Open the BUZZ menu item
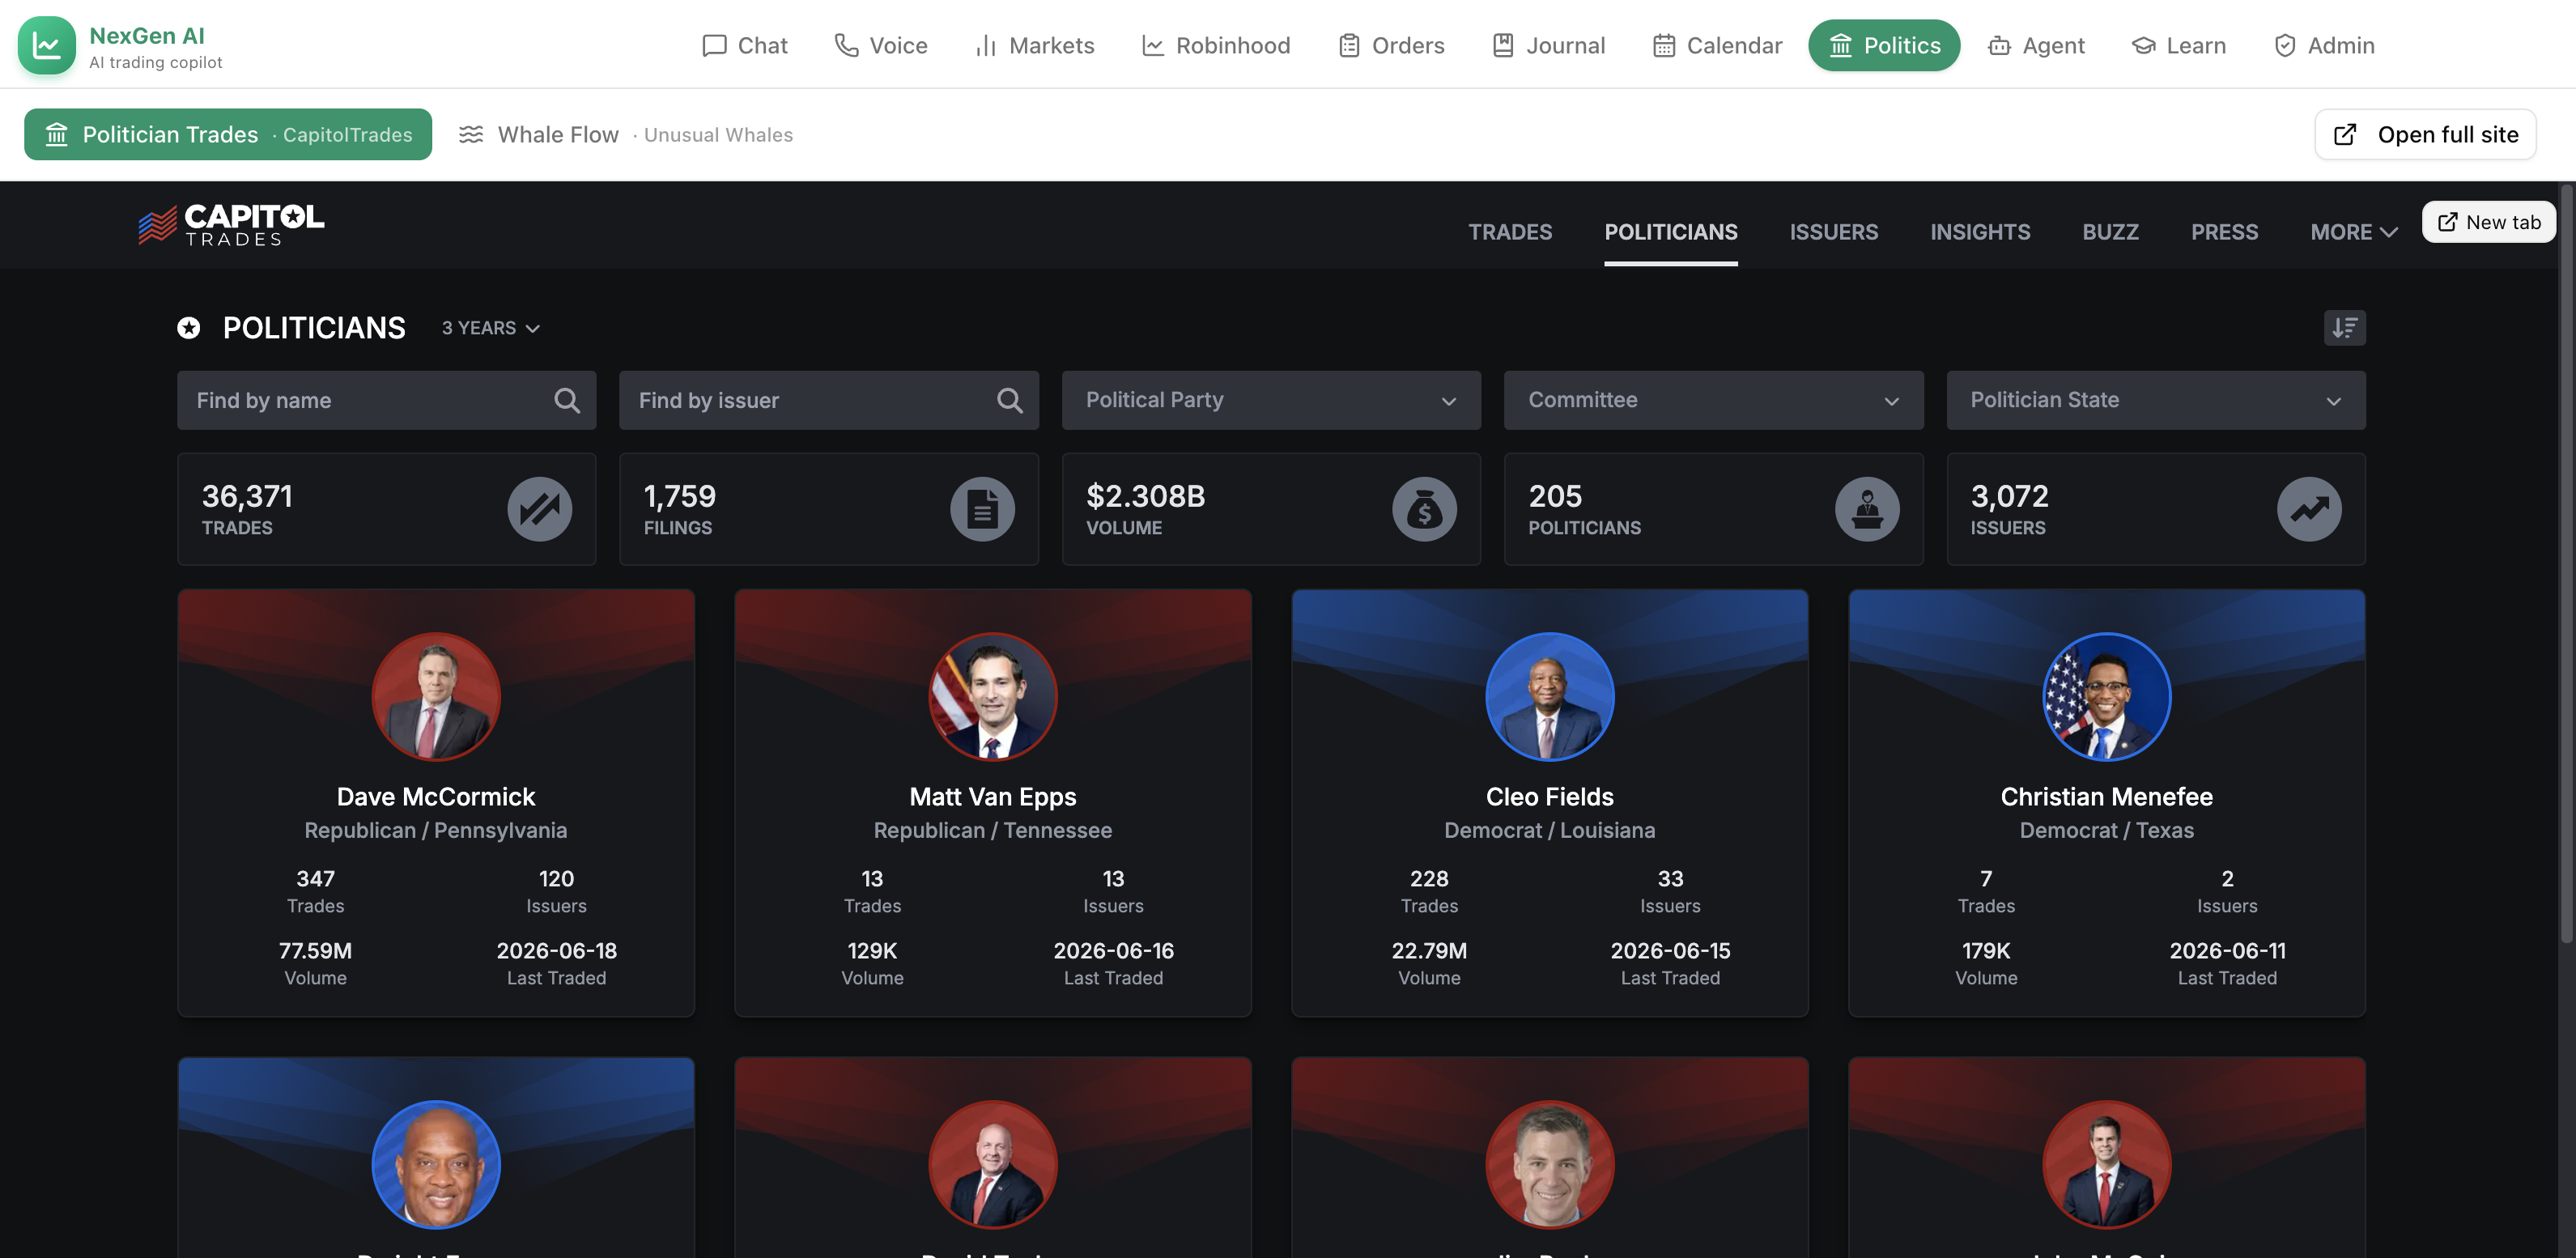Image resolution: width=2576 pixels, height=1258 pixels. point(2110,232)
